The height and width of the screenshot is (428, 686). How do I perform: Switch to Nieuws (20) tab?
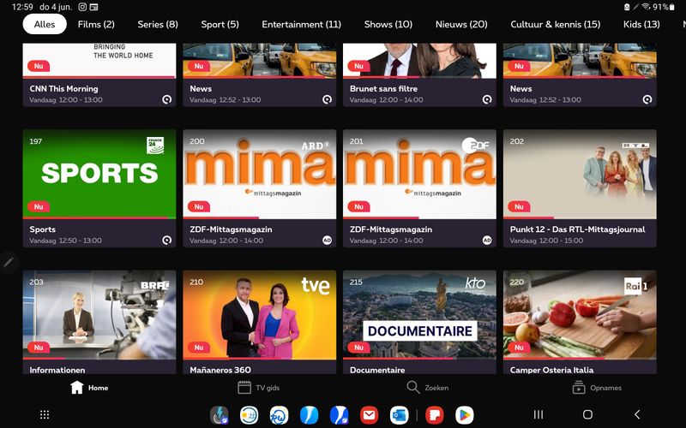pos(461,24)
